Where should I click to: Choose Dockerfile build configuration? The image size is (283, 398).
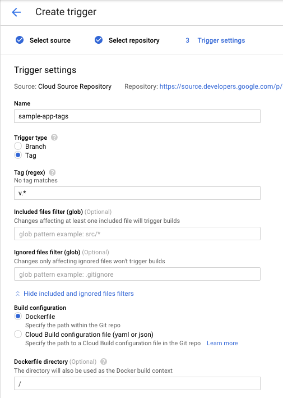click(18, 316)
